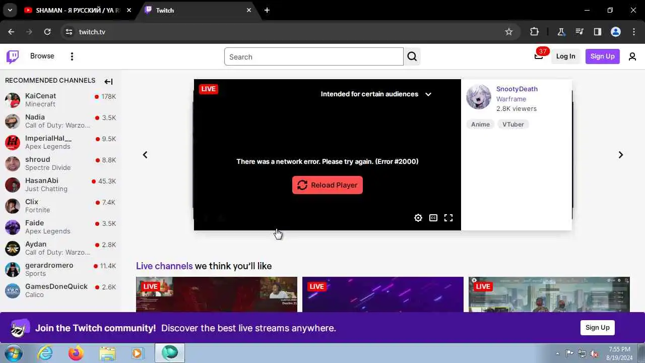Enter fullscreen mode in the player
Viewport: 645px width, 363px height.
[448, 218]
